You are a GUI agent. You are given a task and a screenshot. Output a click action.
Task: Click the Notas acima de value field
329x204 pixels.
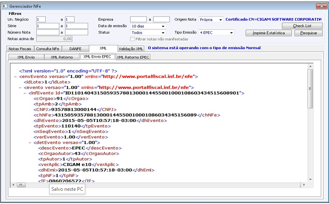click(54, 39)
